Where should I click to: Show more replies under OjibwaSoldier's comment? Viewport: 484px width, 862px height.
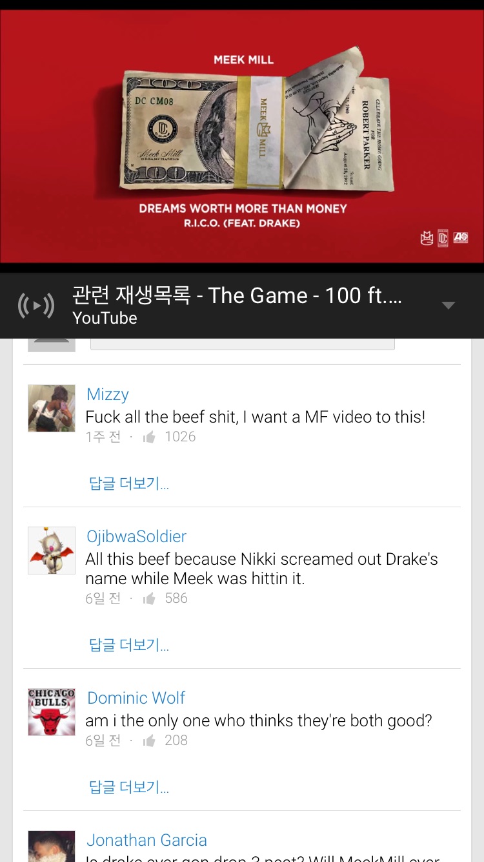[x=129, y=645]
